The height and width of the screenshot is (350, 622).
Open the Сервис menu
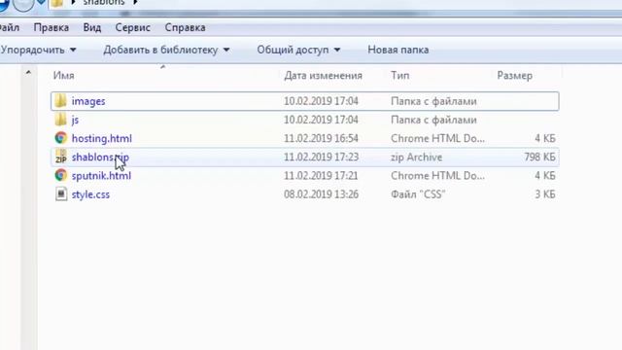tap(132, 27)
